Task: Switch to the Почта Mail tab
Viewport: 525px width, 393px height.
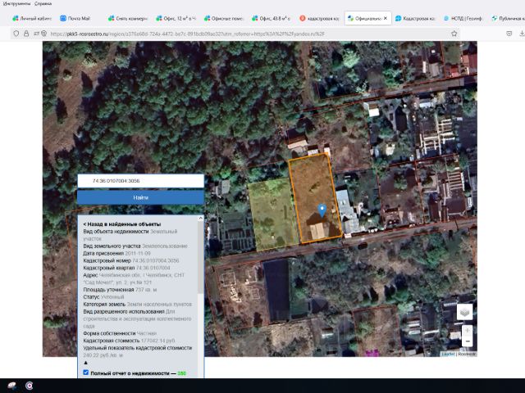Action: pyautogui.click(x=75, y=18)
